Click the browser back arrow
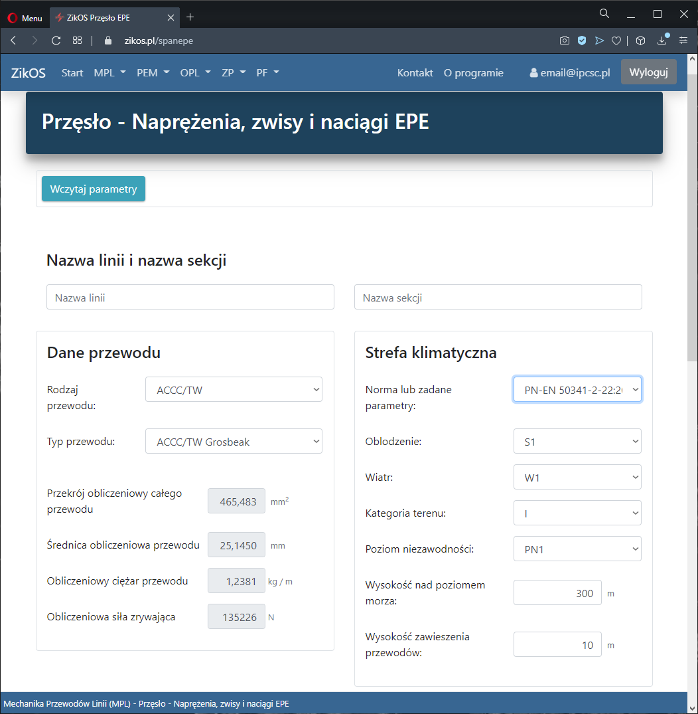The width and height of the screenshot is (698, 714). (x=13, y=41)
